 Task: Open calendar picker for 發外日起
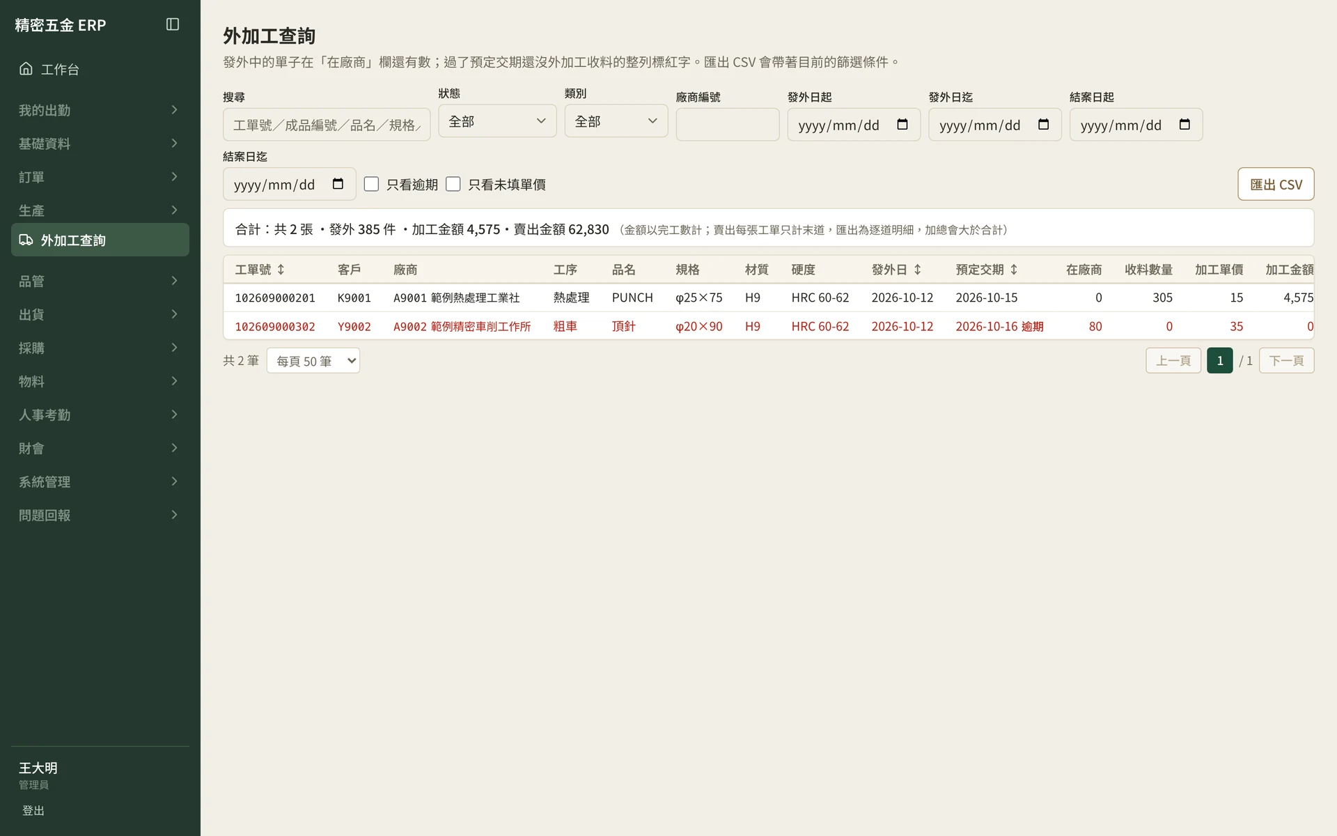pyautogui.click(x=902, y=125)
